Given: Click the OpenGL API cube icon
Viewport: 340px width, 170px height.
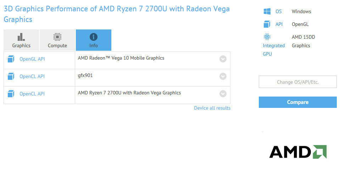Looking at the screenshot, I should click(x=11, y=59).
